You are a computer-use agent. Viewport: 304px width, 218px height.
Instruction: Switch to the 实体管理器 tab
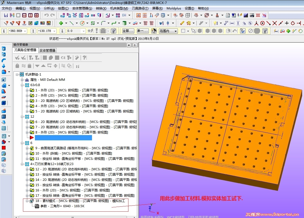pyautogui.click(x=48, y=50)
